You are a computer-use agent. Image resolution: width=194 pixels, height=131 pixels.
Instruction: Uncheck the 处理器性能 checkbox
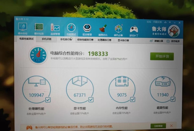[x=48, y=100]
